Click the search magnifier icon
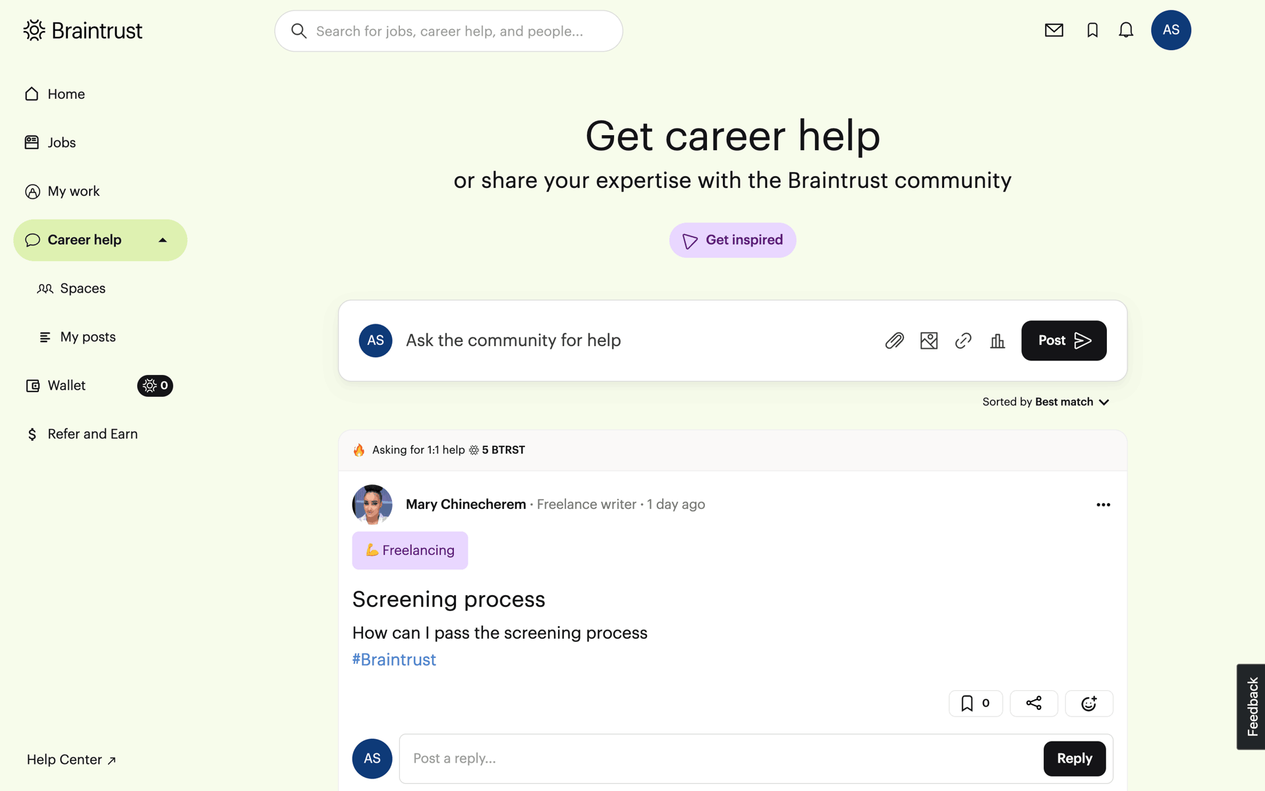1265x791 pixels. click(298, 31)
